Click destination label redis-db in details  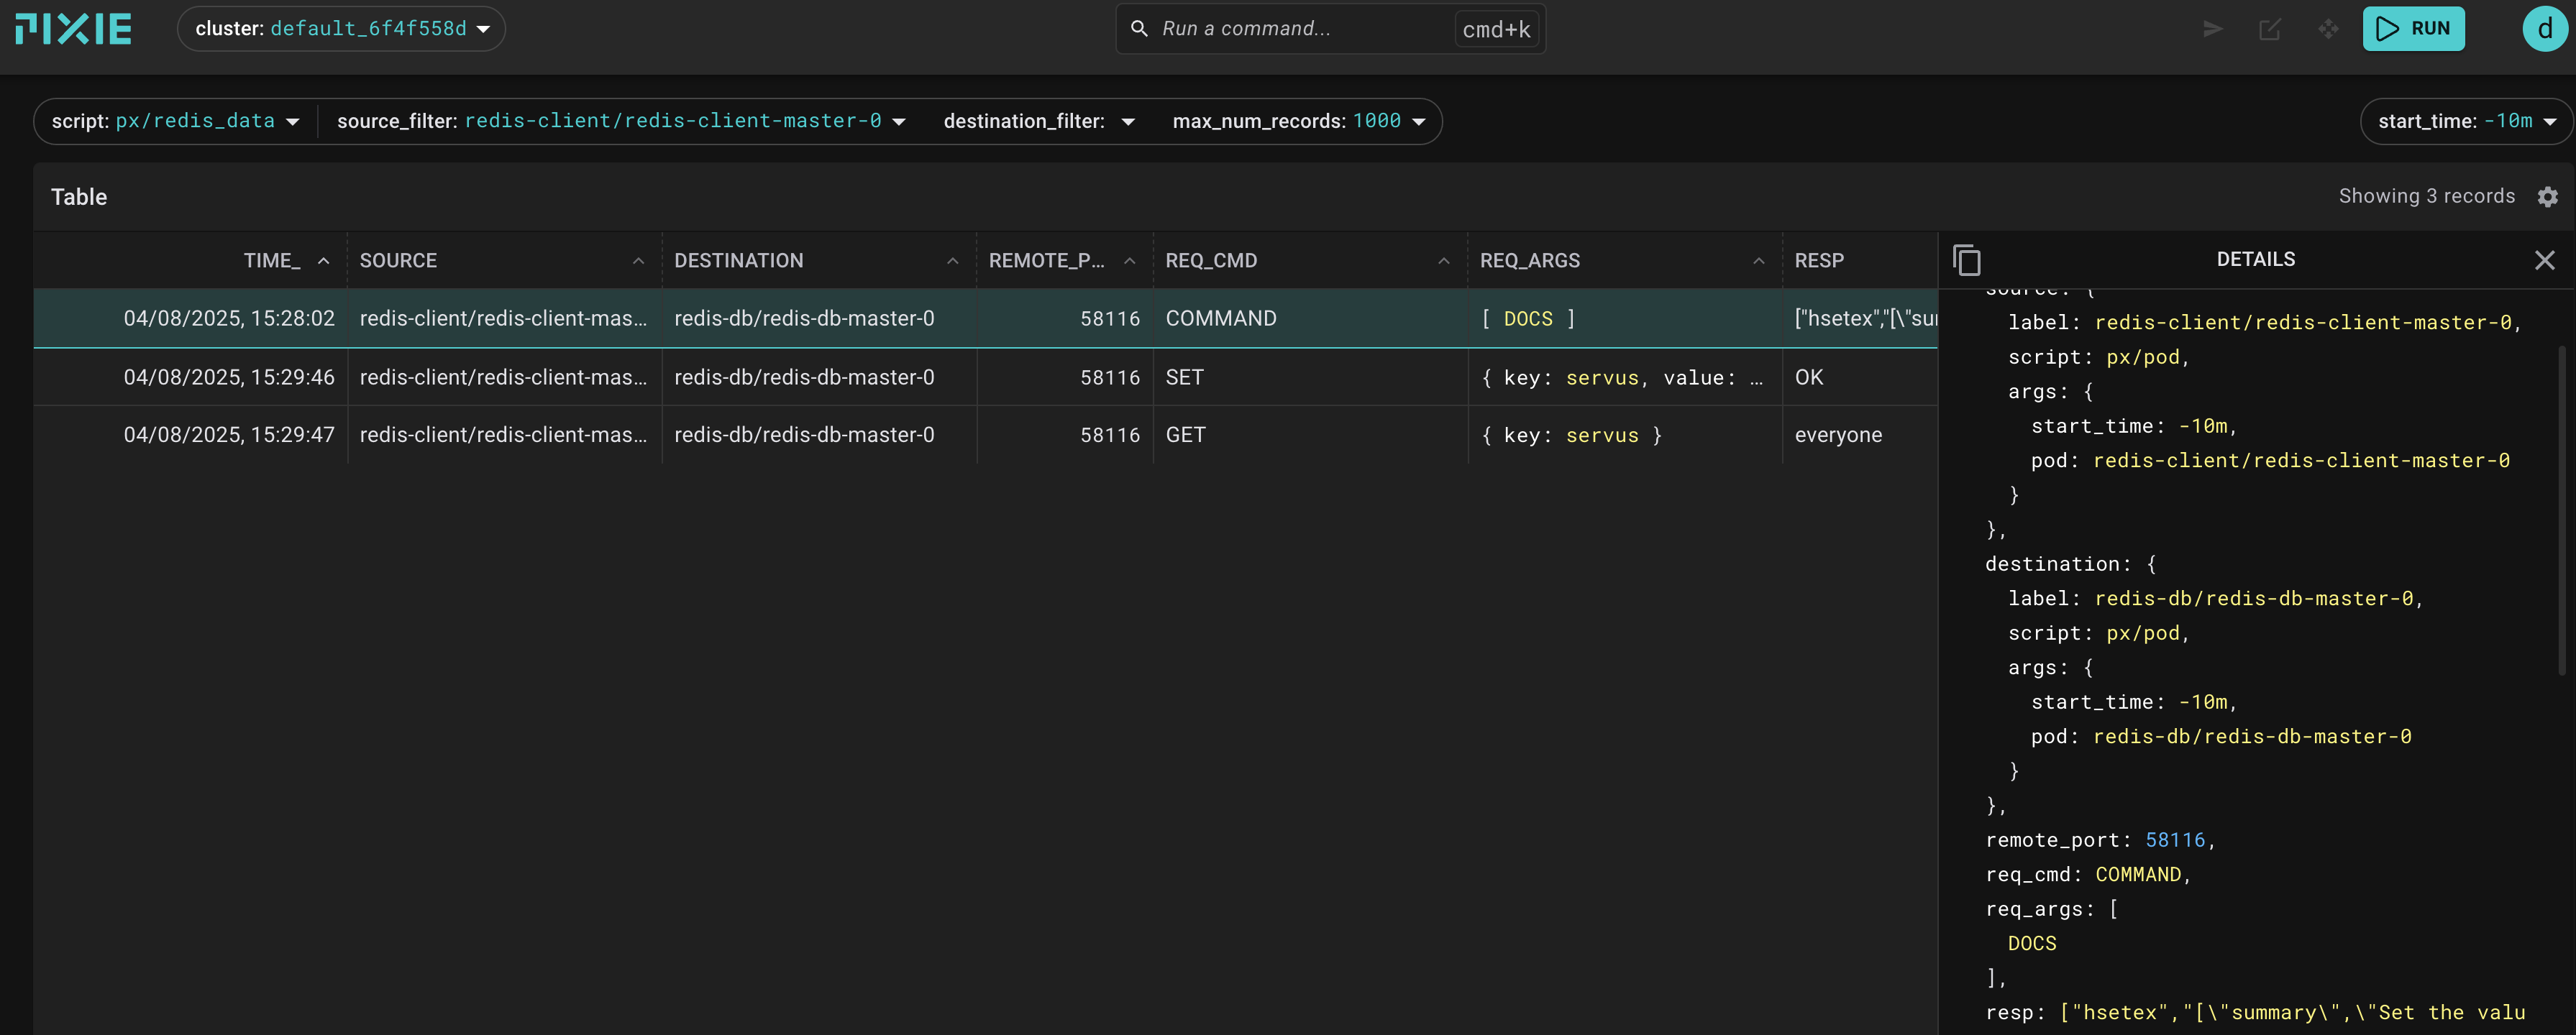[2253, 599]
